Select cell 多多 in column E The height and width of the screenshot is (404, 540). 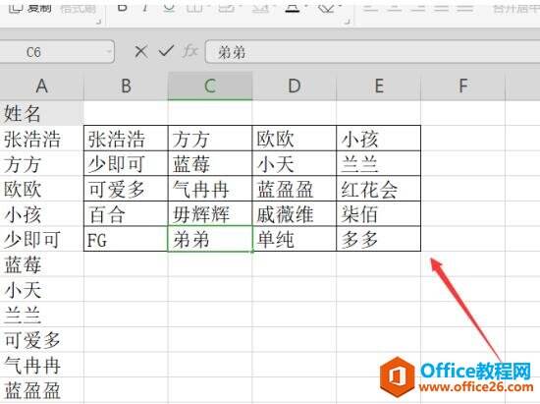(x=378, y=239)
